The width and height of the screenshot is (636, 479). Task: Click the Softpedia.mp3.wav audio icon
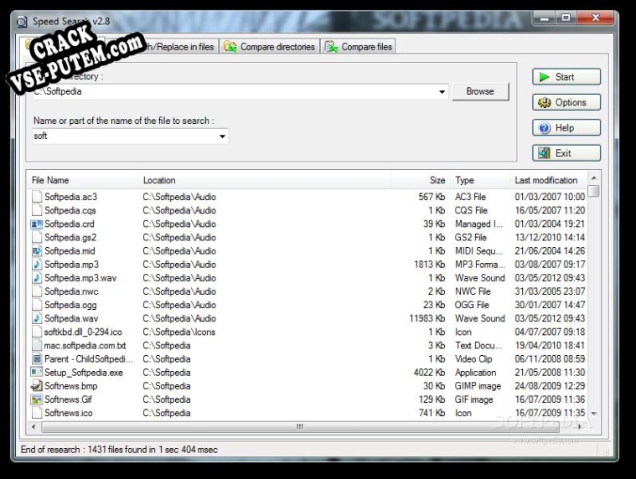[37, 278]
